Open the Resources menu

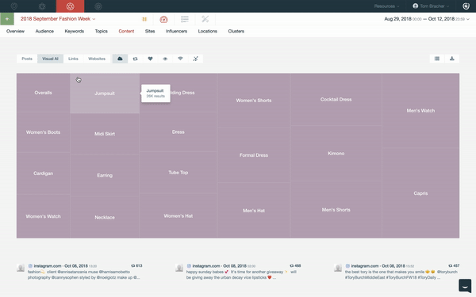pos(386,6)
